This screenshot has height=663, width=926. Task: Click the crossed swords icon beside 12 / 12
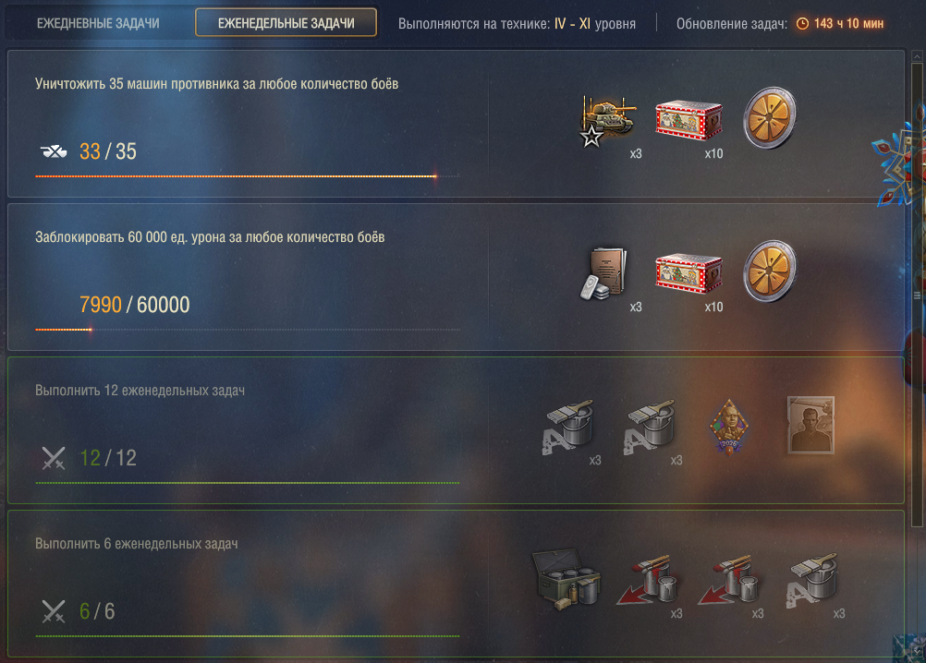54,458
